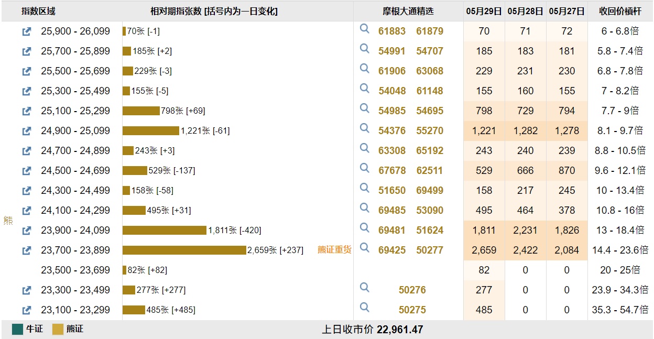Image resolution: width=654 pixels, height=339 pixels.
Task: Click the 熊证 gold legend swatch
Action: coord(58,330)
